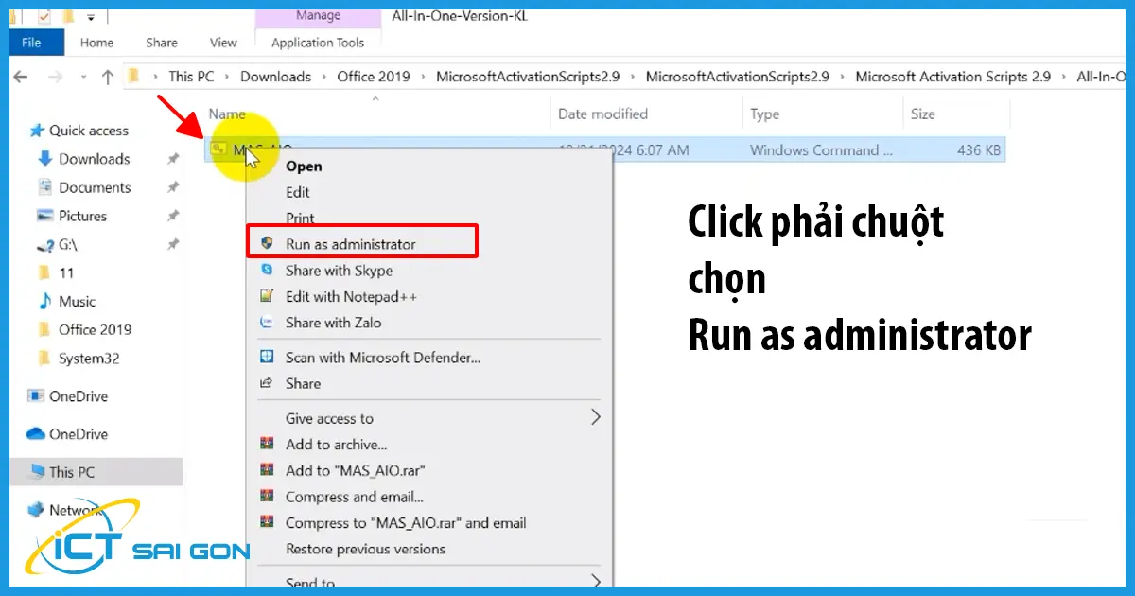Click Microsoft Activation Scripts 2.9 breadcrumb with spaces

click(x=952, y=77)
